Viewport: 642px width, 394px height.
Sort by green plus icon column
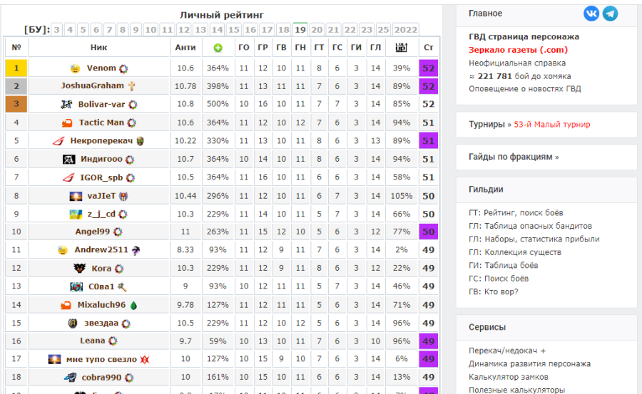[218, 48]
